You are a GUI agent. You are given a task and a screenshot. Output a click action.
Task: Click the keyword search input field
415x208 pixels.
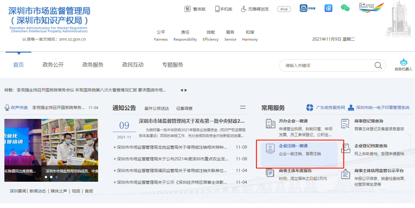[322, 65]
